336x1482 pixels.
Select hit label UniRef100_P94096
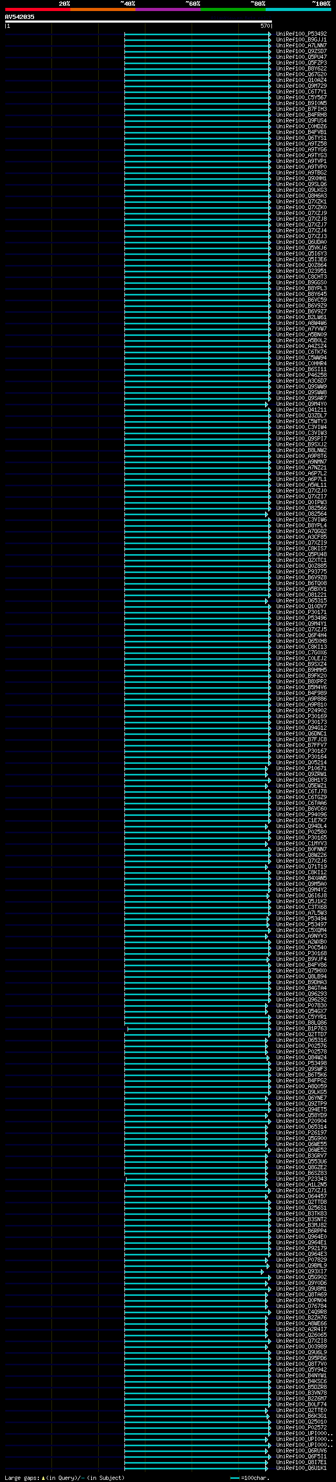tap(301, 814)
